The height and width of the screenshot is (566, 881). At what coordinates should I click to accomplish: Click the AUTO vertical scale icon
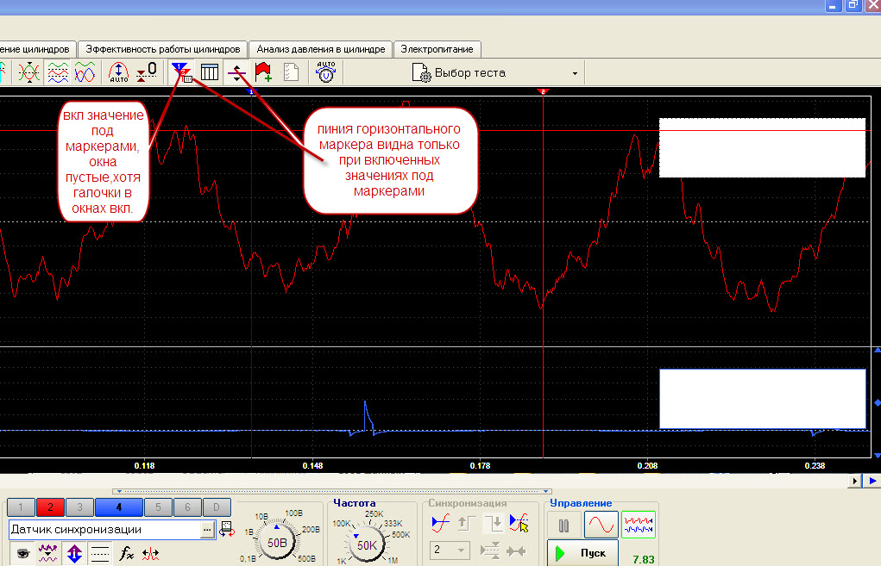pyautogui.click(x=118, y=72)
